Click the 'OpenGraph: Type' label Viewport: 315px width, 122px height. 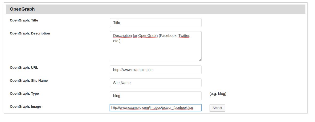click(24, 94)
